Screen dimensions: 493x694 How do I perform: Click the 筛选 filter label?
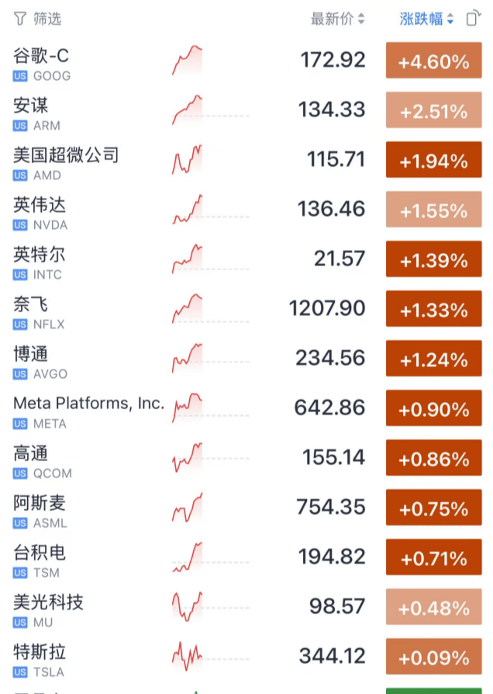(43, 17)
